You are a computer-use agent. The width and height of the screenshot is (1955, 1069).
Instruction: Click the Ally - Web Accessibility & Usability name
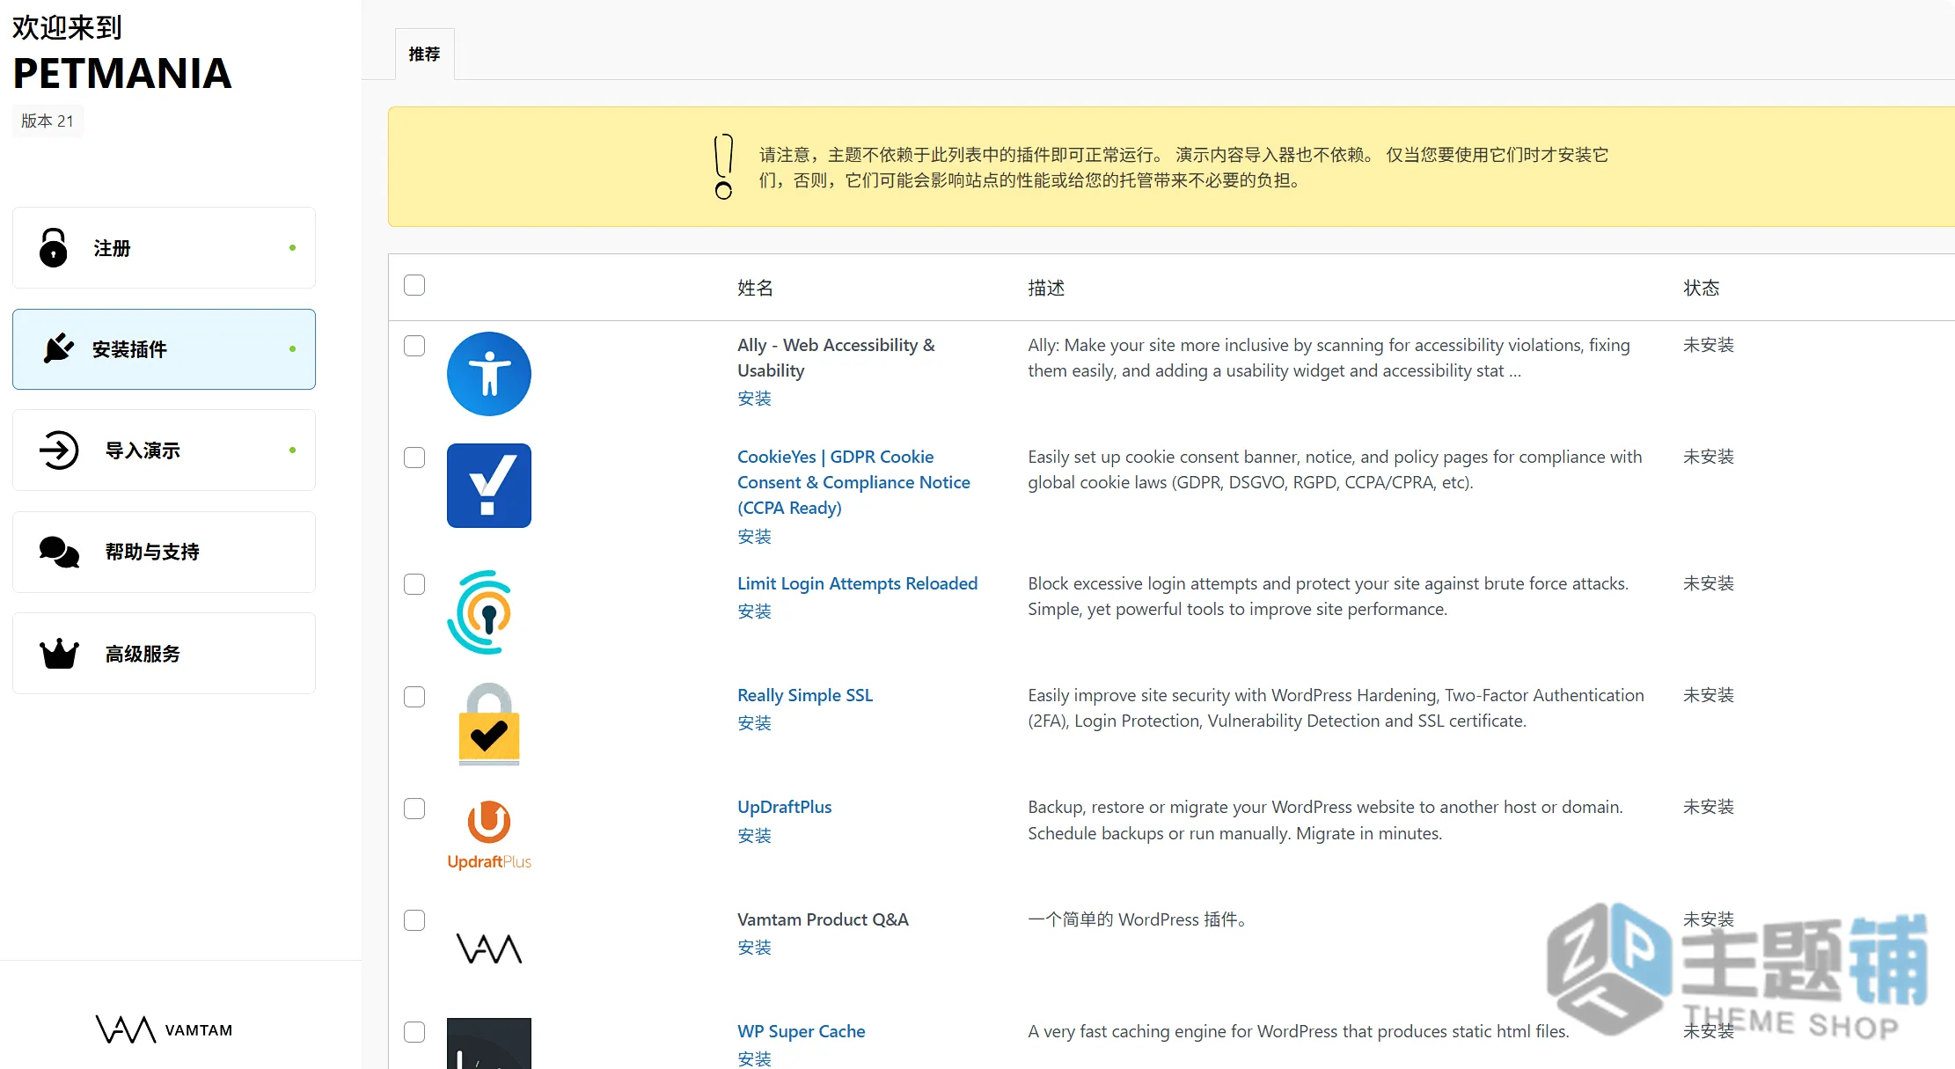[836, 358]
